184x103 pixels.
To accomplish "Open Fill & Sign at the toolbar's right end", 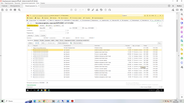I will pyautogui.click(x=173, y=10).
